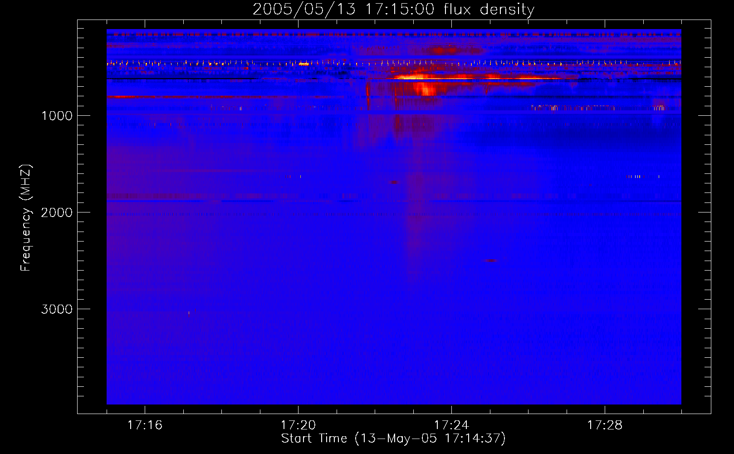Click the 2000 MHz frequency tick label

click(57, 212)
